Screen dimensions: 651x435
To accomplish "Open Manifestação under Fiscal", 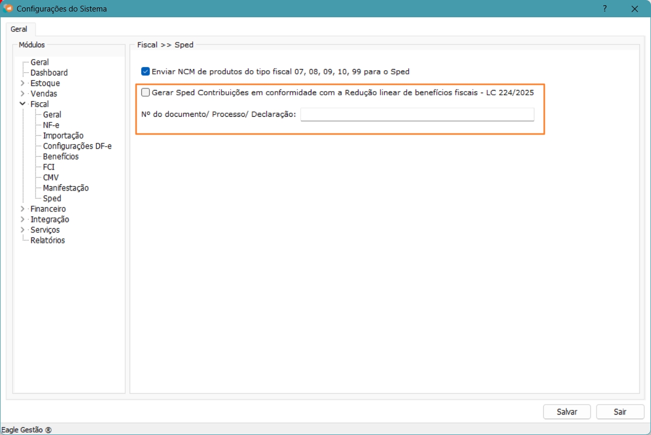I will (x=66, y=188).
